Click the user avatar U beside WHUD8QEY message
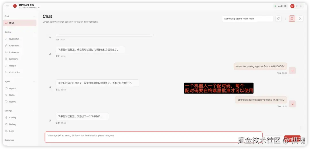The image size is (310, 149). [292, 70]
